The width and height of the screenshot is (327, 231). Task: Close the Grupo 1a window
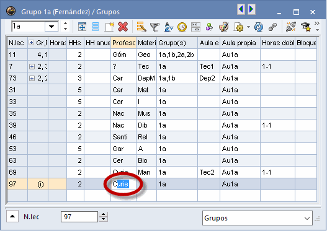click(x=313, y=12)
